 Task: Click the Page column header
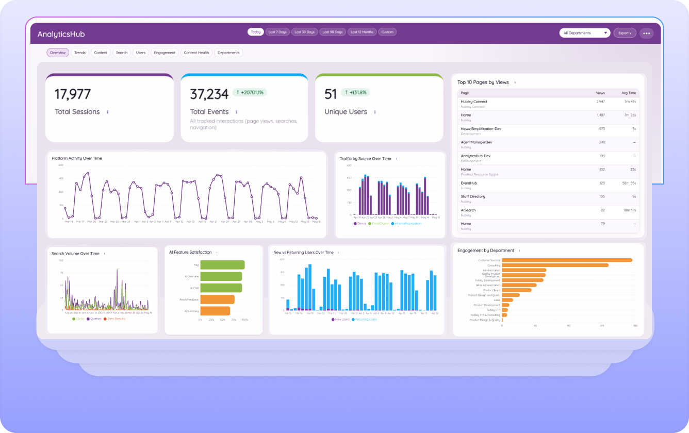point(465,93)
